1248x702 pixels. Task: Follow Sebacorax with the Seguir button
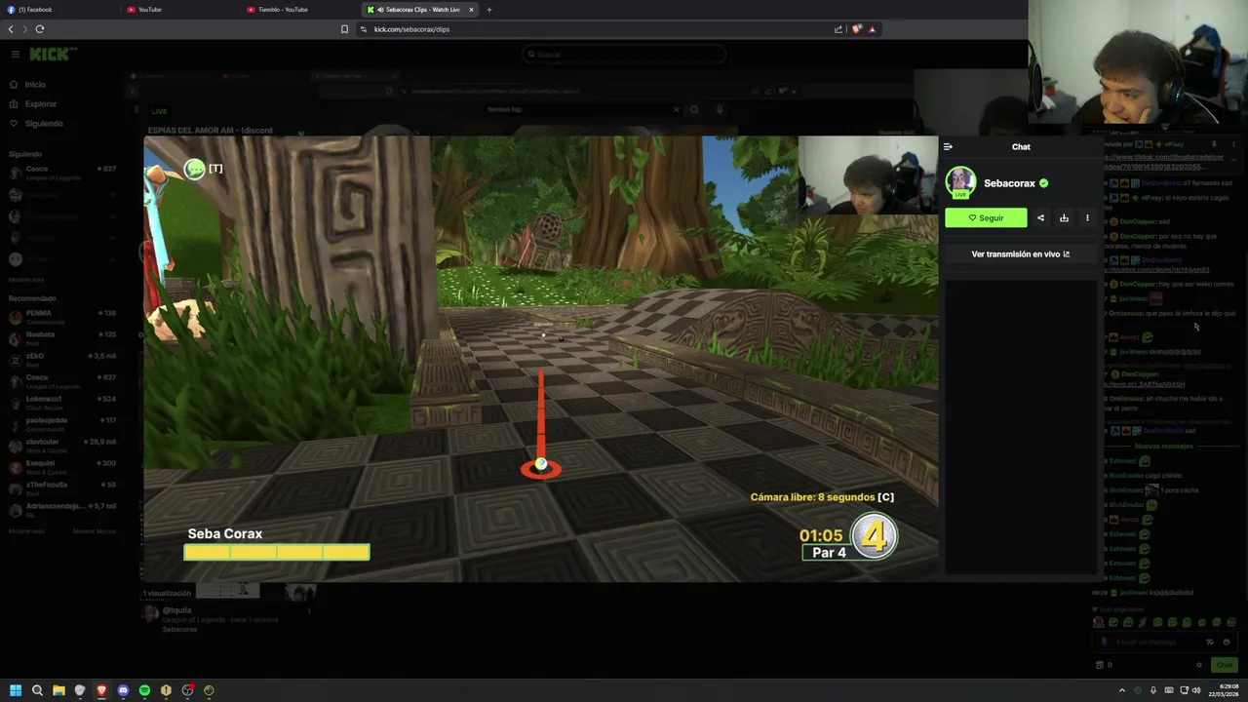click(986, 217)
